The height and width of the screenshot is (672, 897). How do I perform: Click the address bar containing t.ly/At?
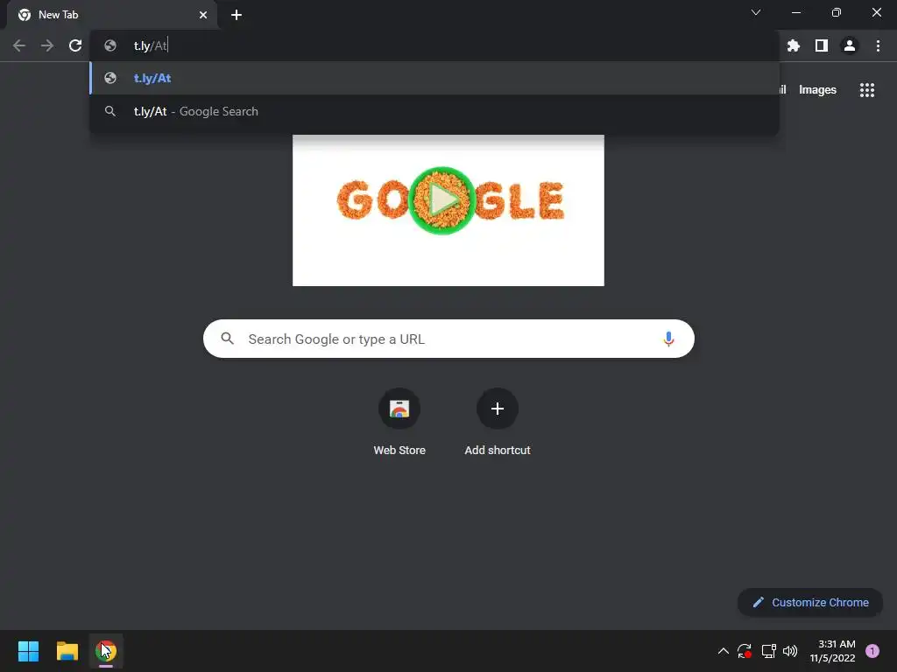click(x=434, y=45)
